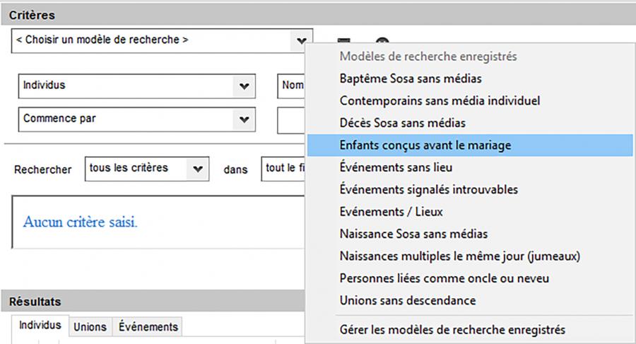
Task: Open the 'Choisir un modèle de recherche' dropdown
Action: click(162, 40)
